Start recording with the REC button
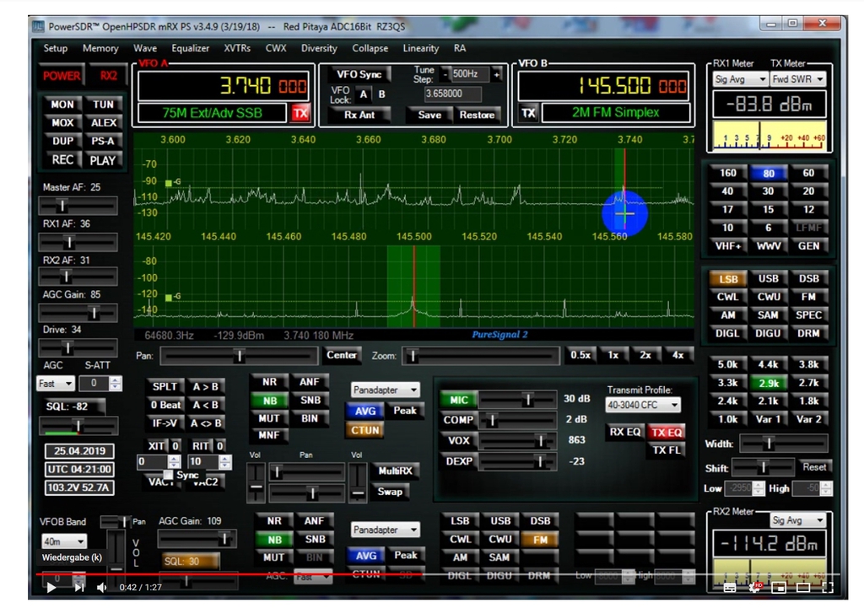 [62, 159]
